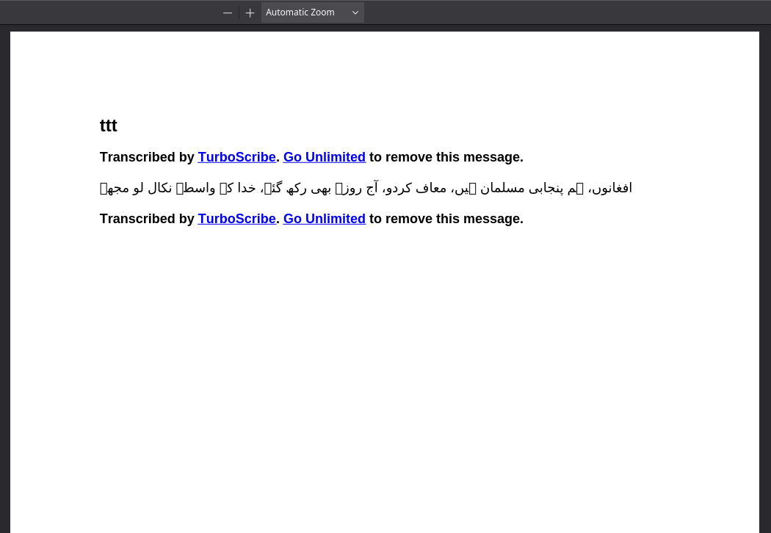Open the second TurboScribe link below Urdu text
Viewport: 771px width, 533px height.
[x=236, y=218]
